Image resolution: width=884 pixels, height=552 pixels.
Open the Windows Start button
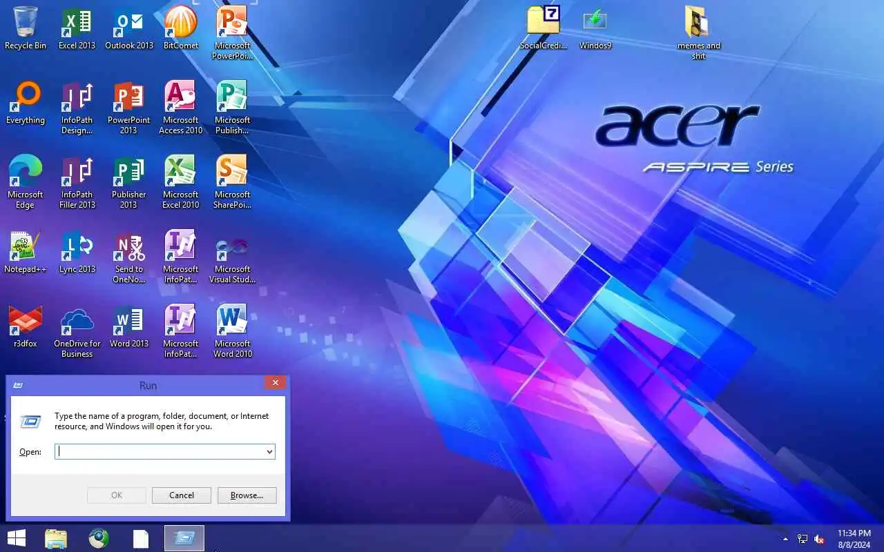(x=17, y=538)
